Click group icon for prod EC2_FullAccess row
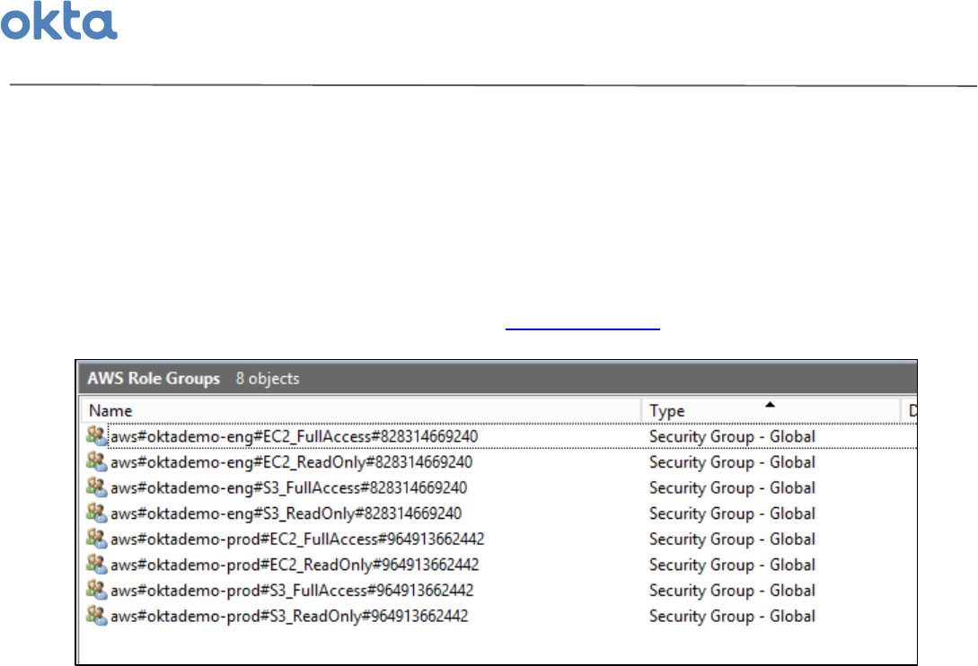The width and height of the screenshot is (978, 666). click(x=97, y=539)
